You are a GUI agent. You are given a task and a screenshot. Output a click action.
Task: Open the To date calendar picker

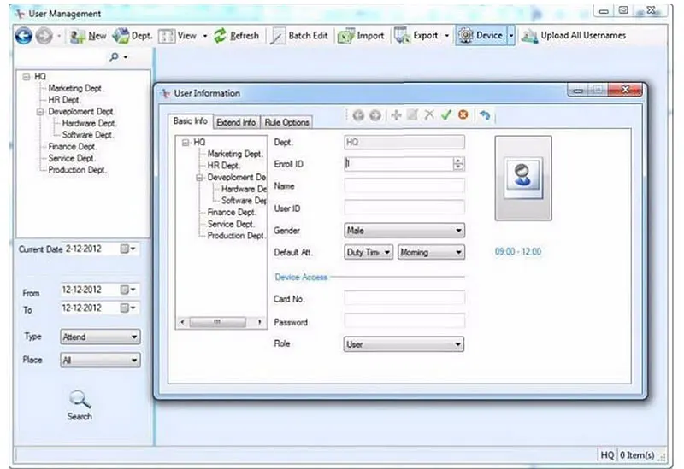point(127,308)
